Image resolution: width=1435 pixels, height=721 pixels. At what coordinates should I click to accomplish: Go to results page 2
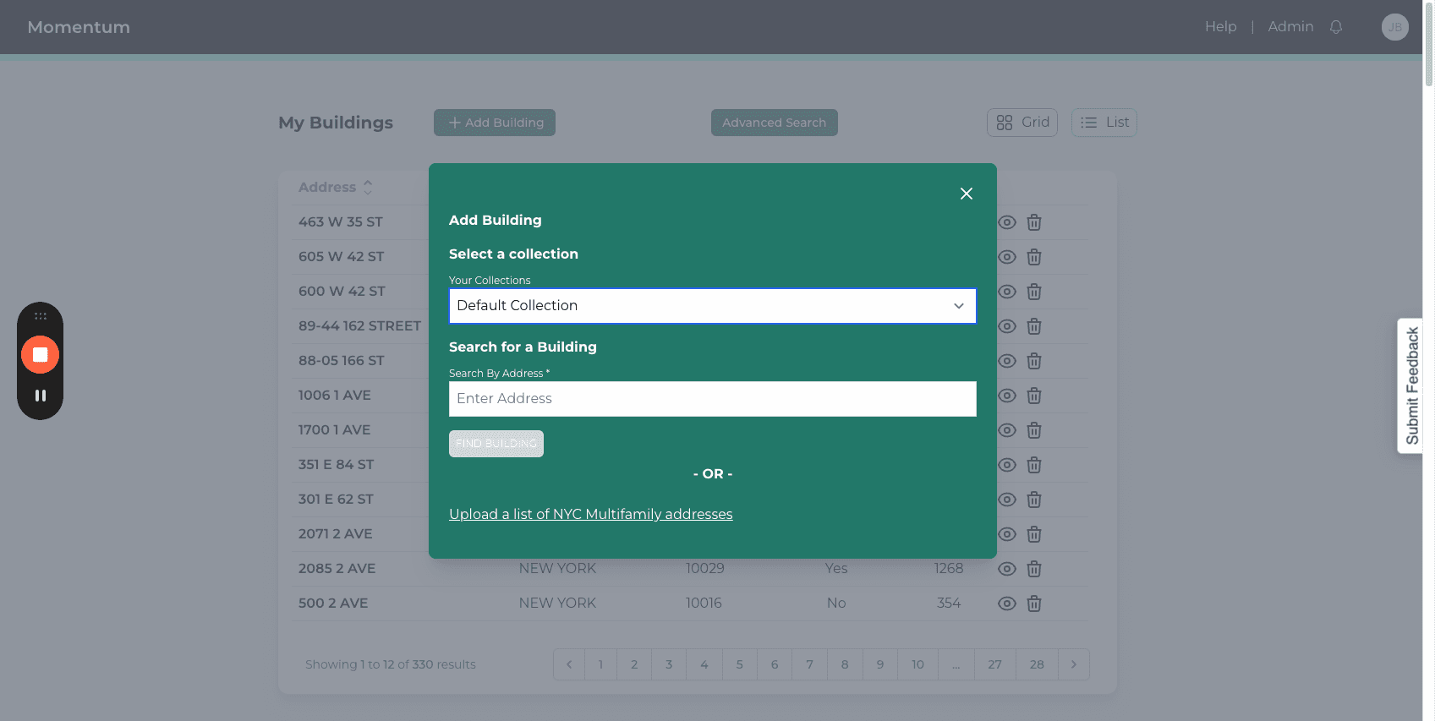634,664
